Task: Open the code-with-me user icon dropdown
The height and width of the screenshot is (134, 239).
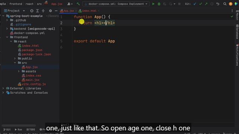Action: coord(70,4)
